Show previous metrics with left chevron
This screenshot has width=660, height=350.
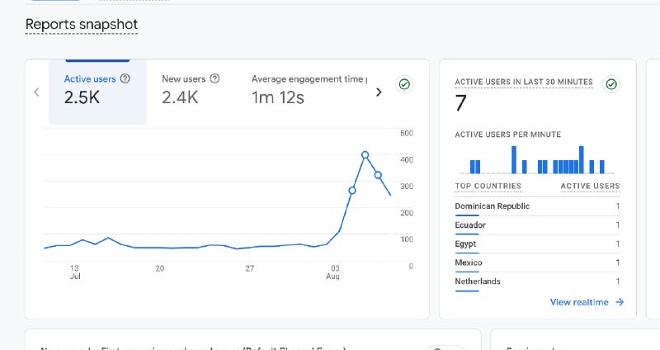pos(36,92)
